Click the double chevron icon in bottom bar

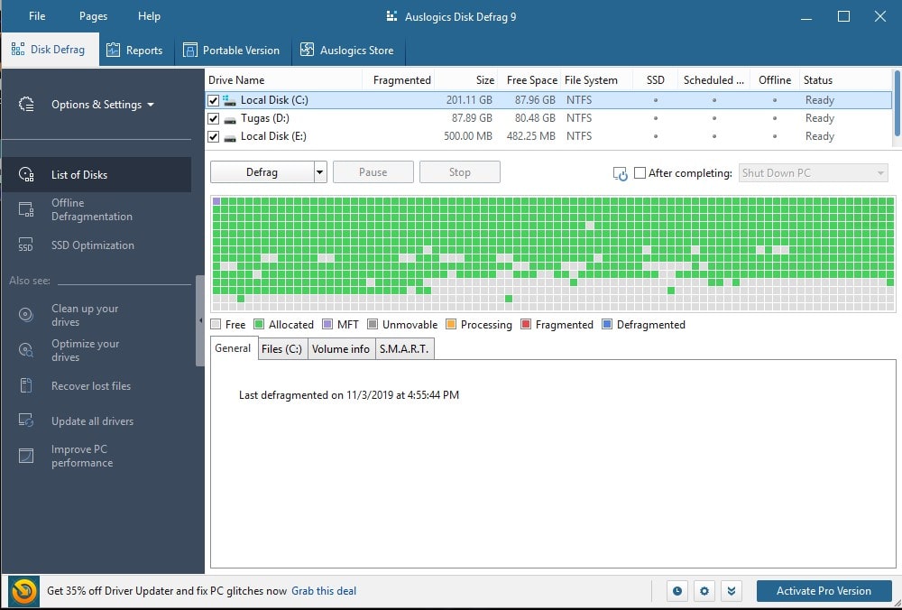[x=732, y=591]
